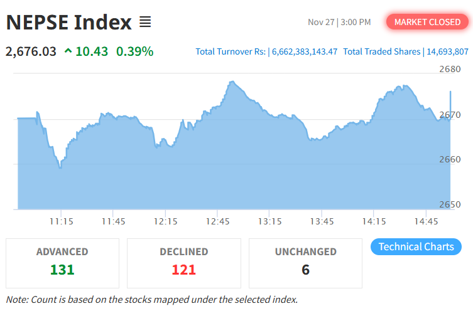This screenshot has height=316, width=473.
Task: Click the 10.43 point change value
Action: coord(92,51)
